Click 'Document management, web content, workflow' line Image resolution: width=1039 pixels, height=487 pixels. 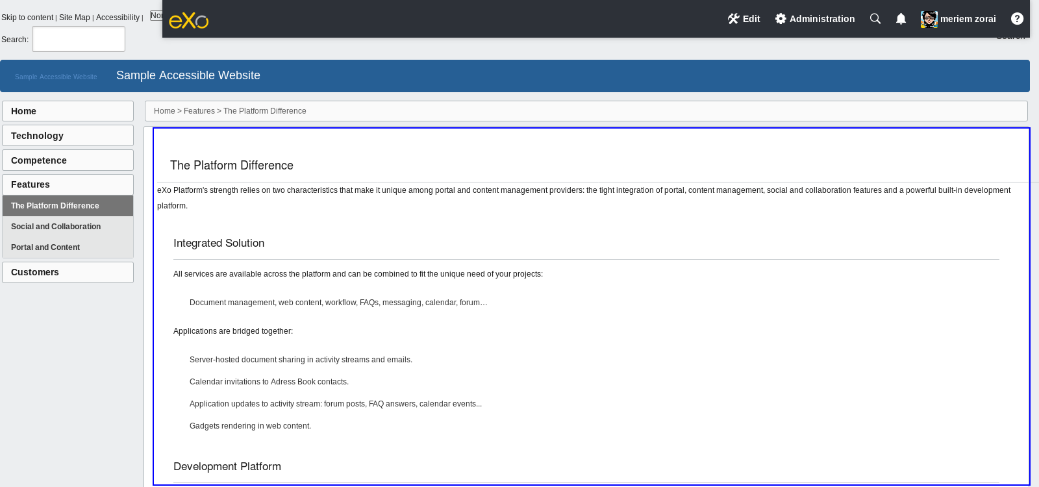click(338, 303)
